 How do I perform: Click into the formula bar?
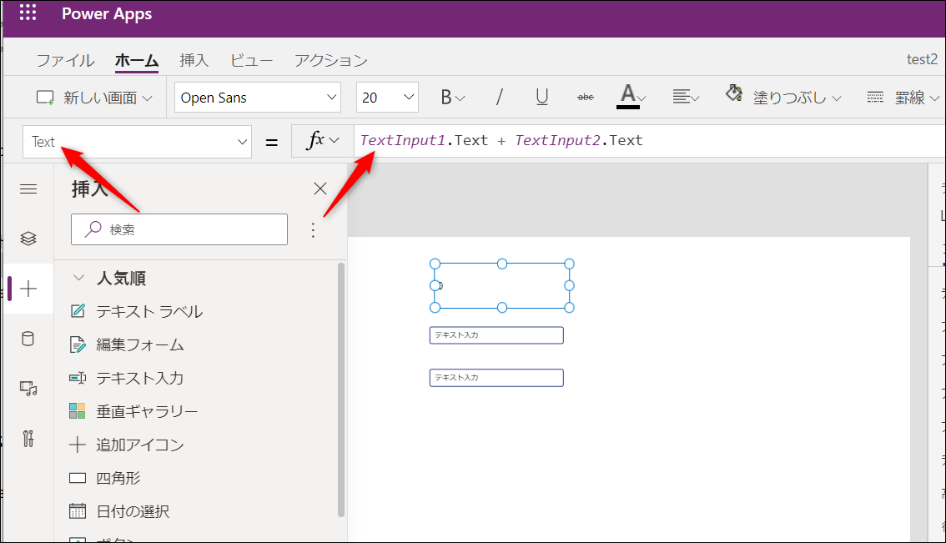[x=649, y=141]
